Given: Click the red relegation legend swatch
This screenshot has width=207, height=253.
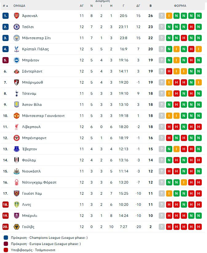Looking at the screenshot, I should coord(6,250).
